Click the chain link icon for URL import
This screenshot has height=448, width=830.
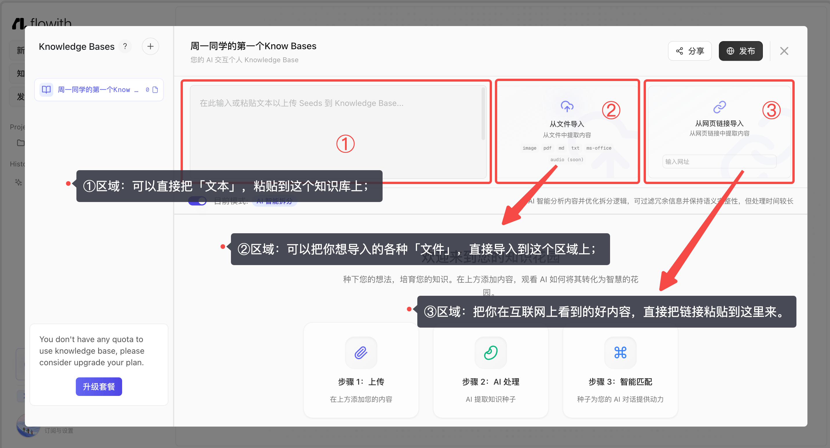[719, 107]
